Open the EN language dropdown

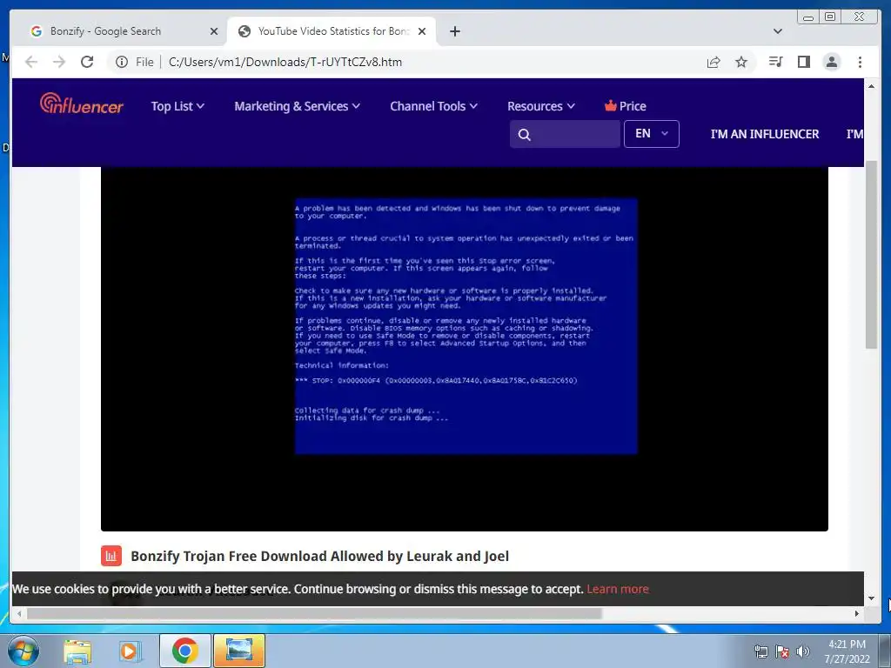click(651, 134)
